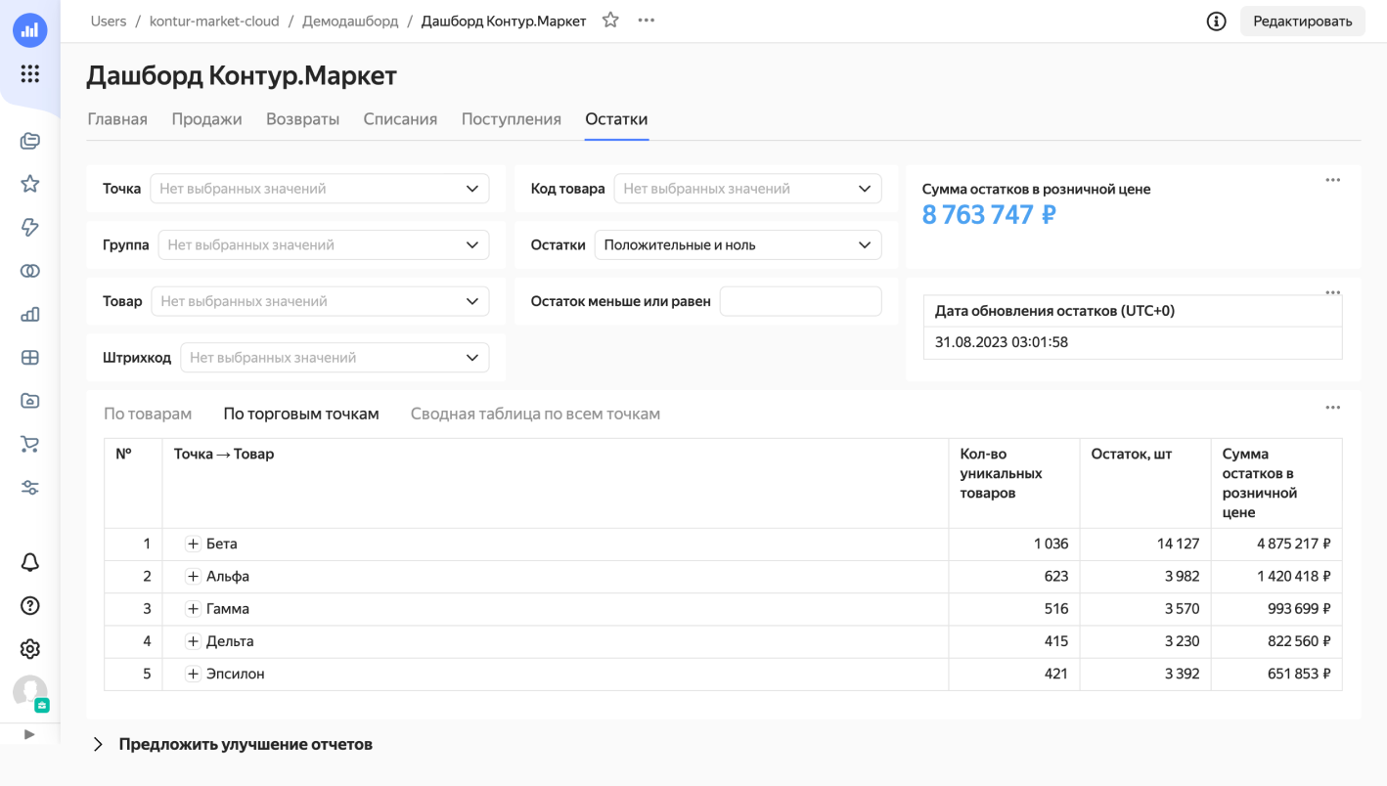Go to kontur-market-cloud breadcrumb
1387x786 pixels.
click(214, 22)
